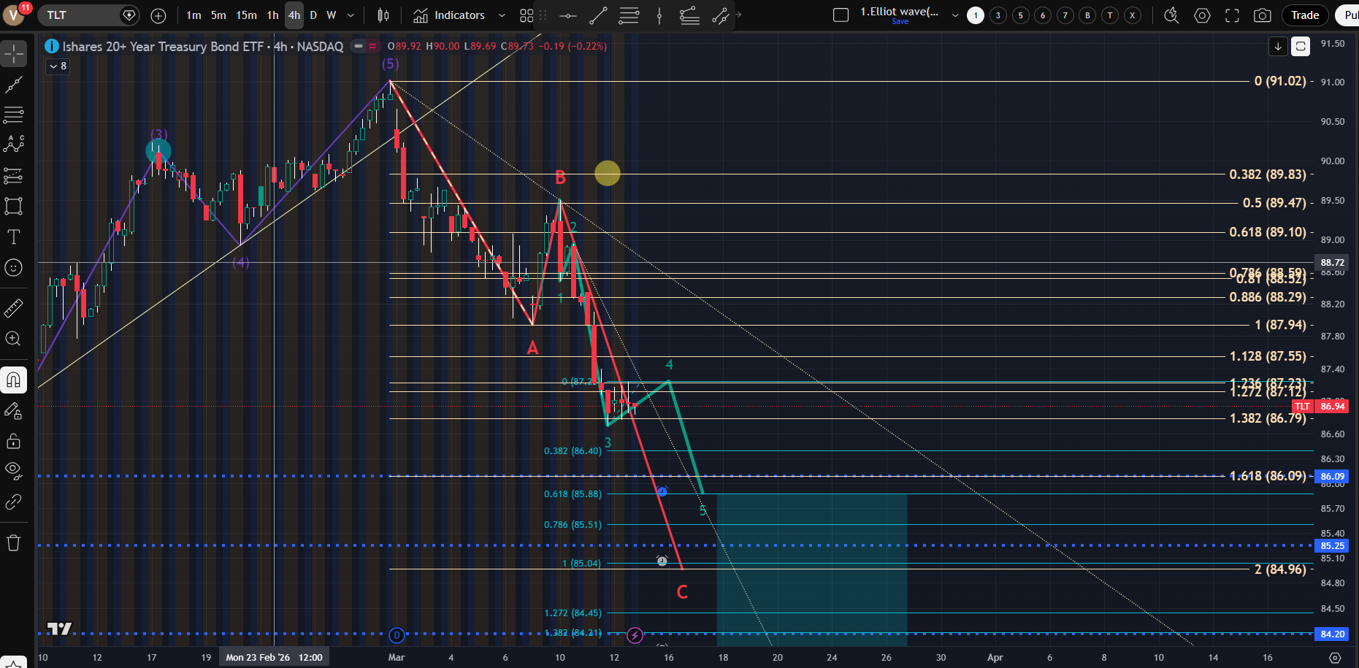The image size is (1359, 668).
Task: Switch to the 1h timeframe
Action: (x=272, y=15)
